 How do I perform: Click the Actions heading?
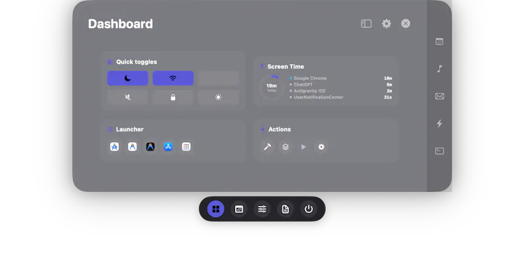280,129
